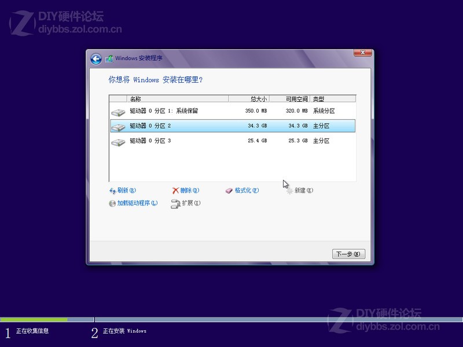
Task: Close the Windows 安装程序 dialog
Action: [x=363, y=53]
